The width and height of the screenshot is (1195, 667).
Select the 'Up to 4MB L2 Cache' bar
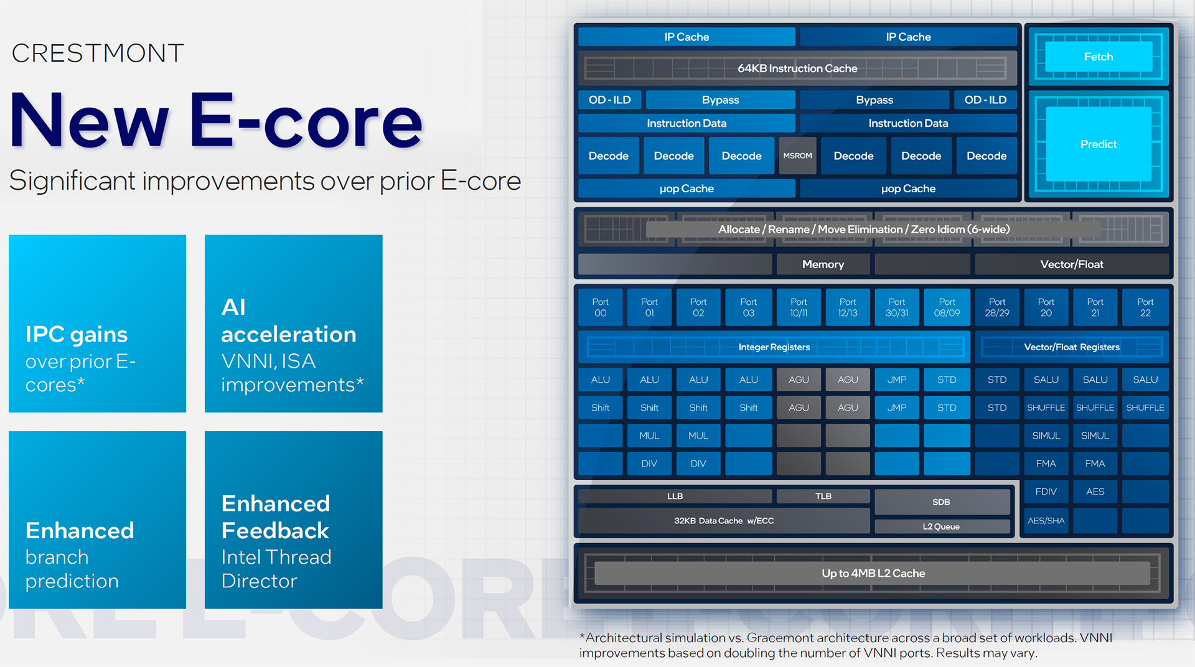coord(873,573)
